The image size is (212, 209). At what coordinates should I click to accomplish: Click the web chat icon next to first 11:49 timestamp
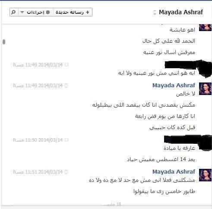click(x=66, y=65)
